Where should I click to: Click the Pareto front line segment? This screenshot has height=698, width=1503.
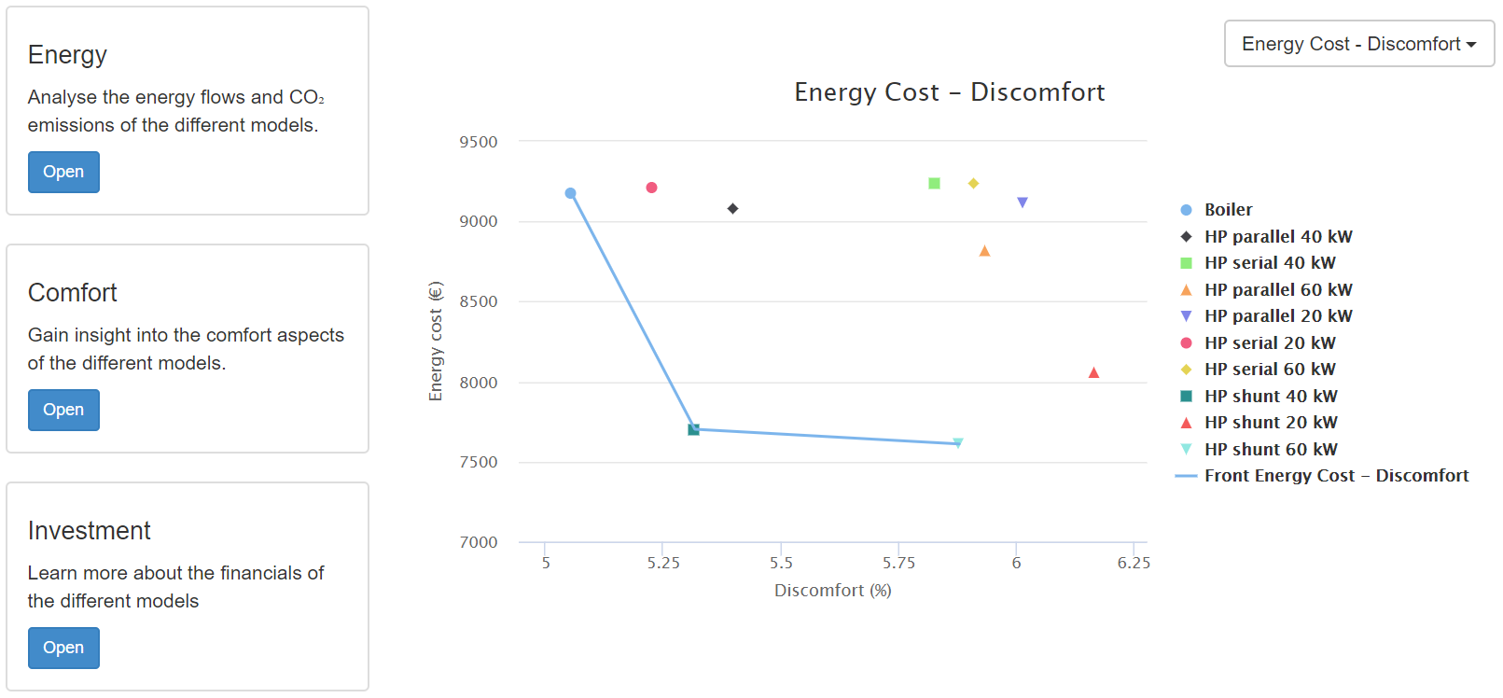pos(632,311)
